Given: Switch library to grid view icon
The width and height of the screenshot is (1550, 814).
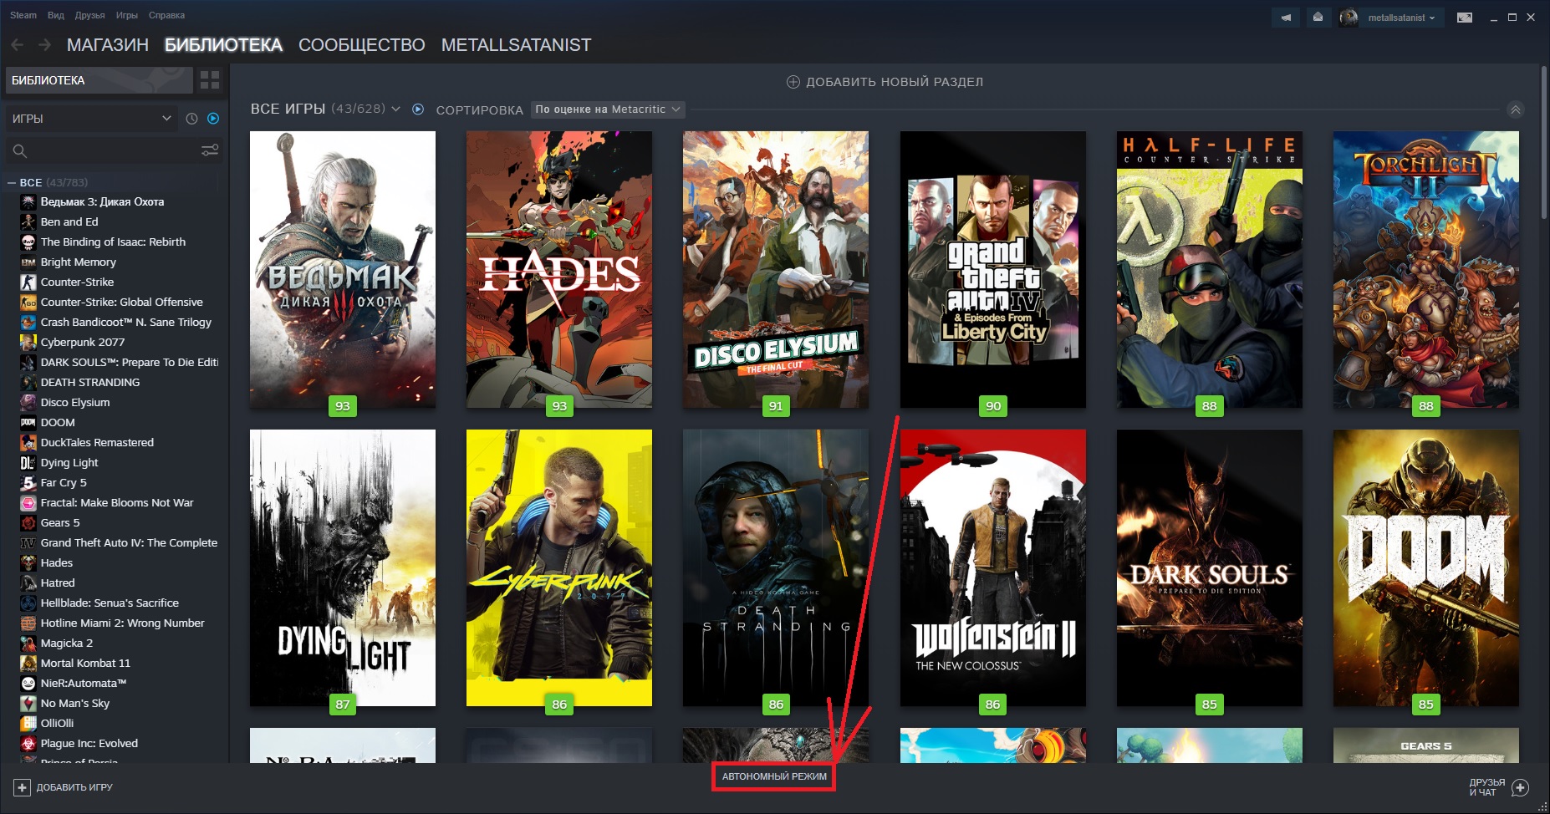Looking at the screenshot, I should 210,80.
